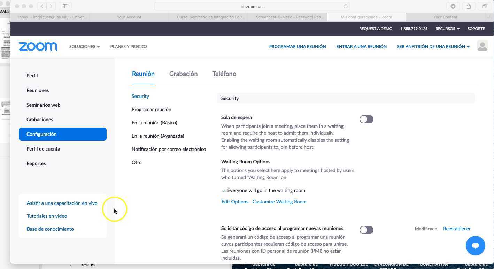This screenshot has width=494, height=269.
Task: Open the user profile avatar menu
Action: click(x=482, y=46)
